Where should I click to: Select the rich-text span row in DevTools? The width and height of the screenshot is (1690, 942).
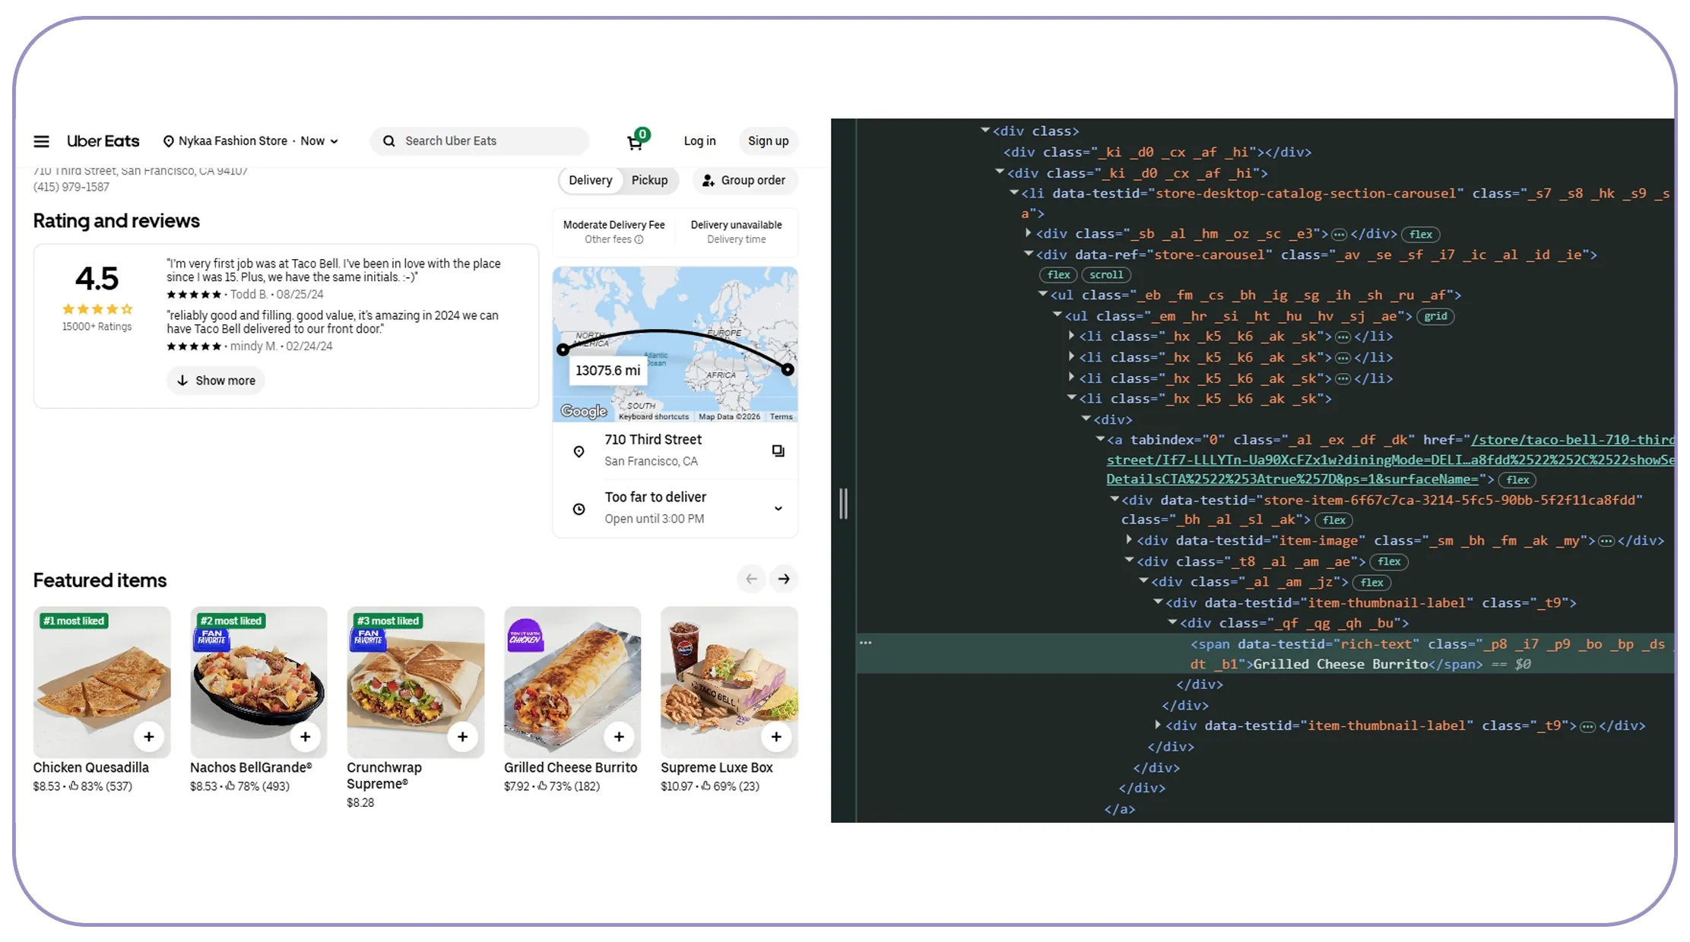click(x=1266, y=653)
